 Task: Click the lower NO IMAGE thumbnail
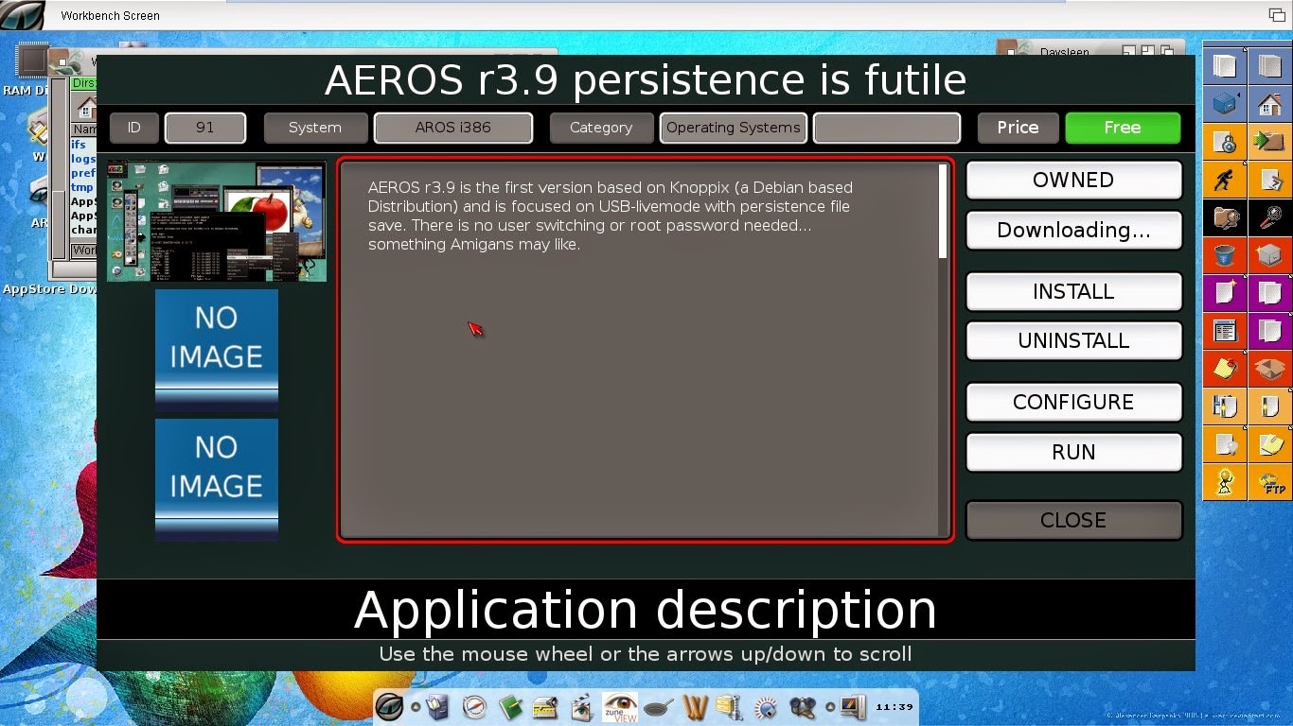tap(217, 478)
